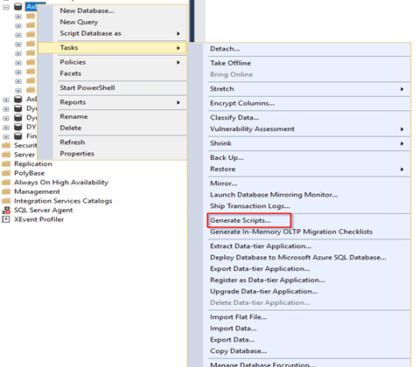The height and width of the screenshot is (367, 419).
Task: Collapse the selected Ax database node
Action: (6, 7)
